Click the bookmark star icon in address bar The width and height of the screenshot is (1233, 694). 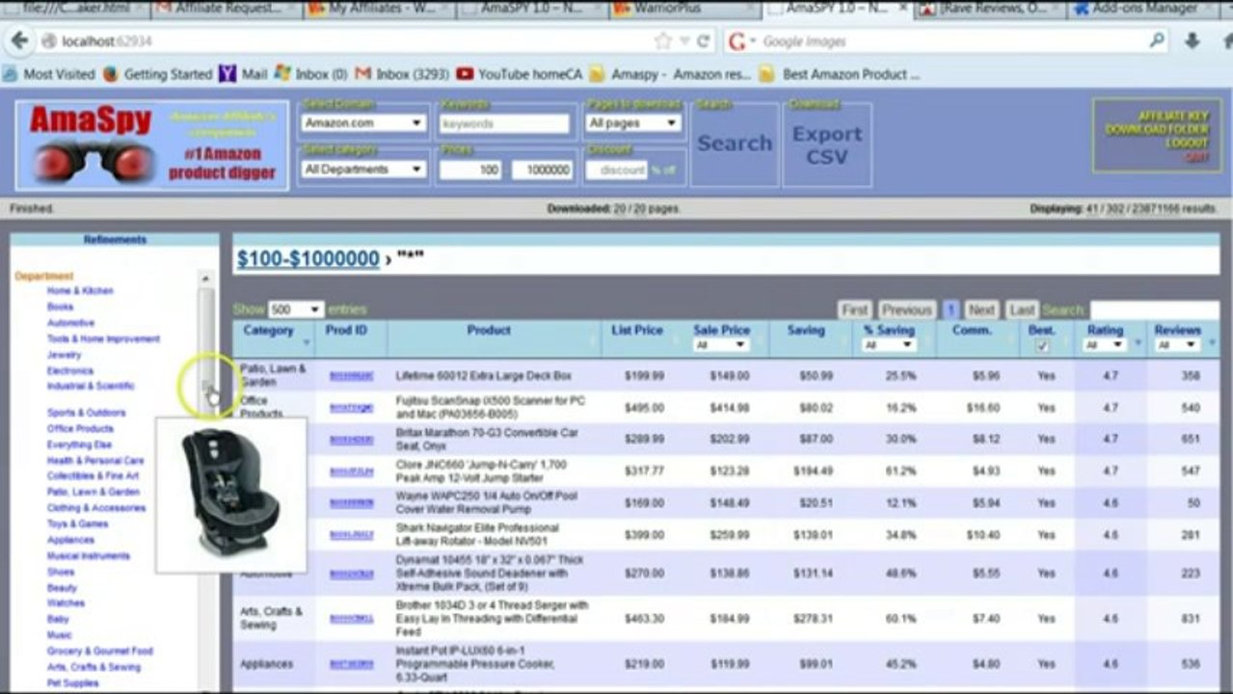click(x=662, y=41)
